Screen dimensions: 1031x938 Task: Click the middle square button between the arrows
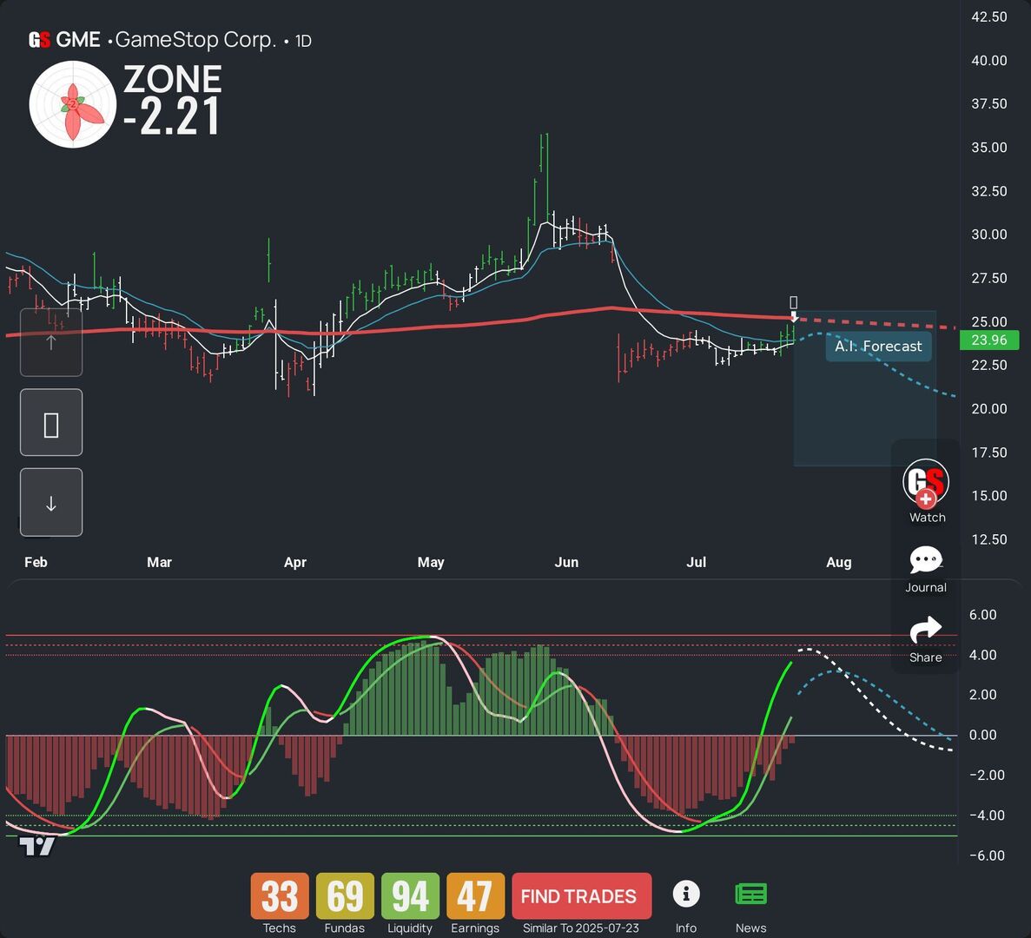point(51,423)
